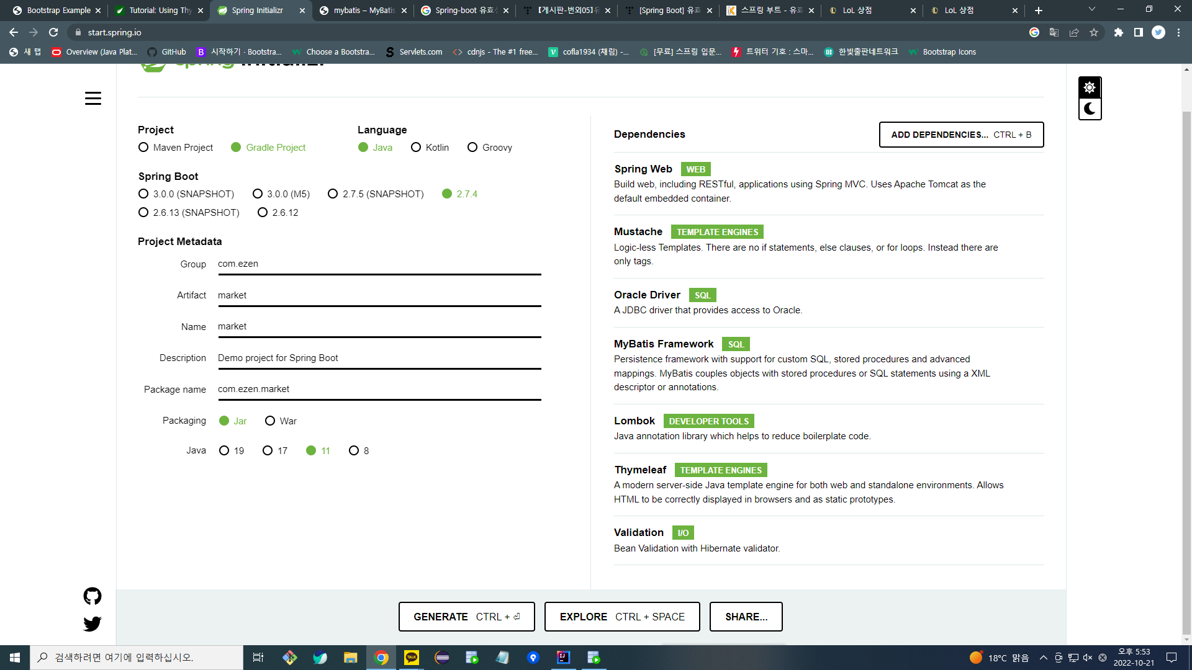Open the Spring Initializr GitHub icon link
The image size is (1192, 670).
pos(92,596)
